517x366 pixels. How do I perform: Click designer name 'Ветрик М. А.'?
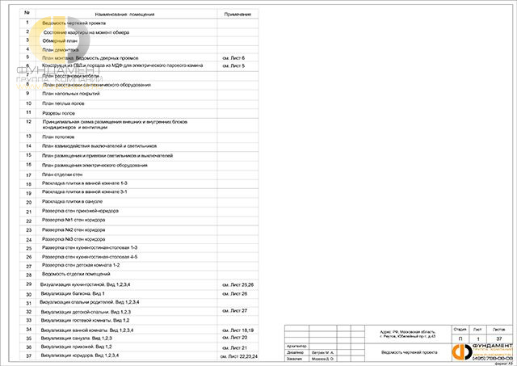pos(323,353)
